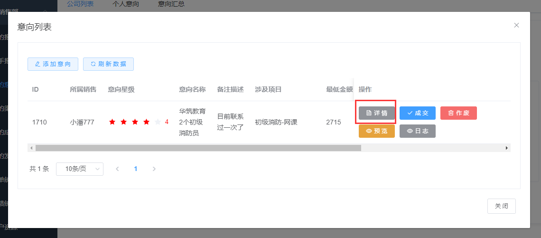
Task: Go to next page arrow
Action: (154, 169)
